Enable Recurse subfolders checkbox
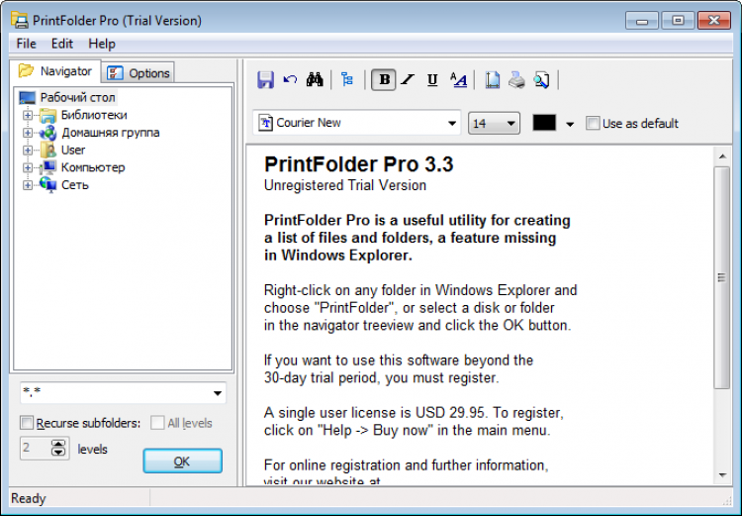The height and width of the screenshot is (516, 742). click(27, 423)
